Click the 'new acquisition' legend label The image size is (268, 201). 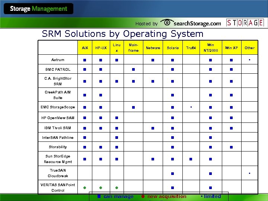click(167, 197)
